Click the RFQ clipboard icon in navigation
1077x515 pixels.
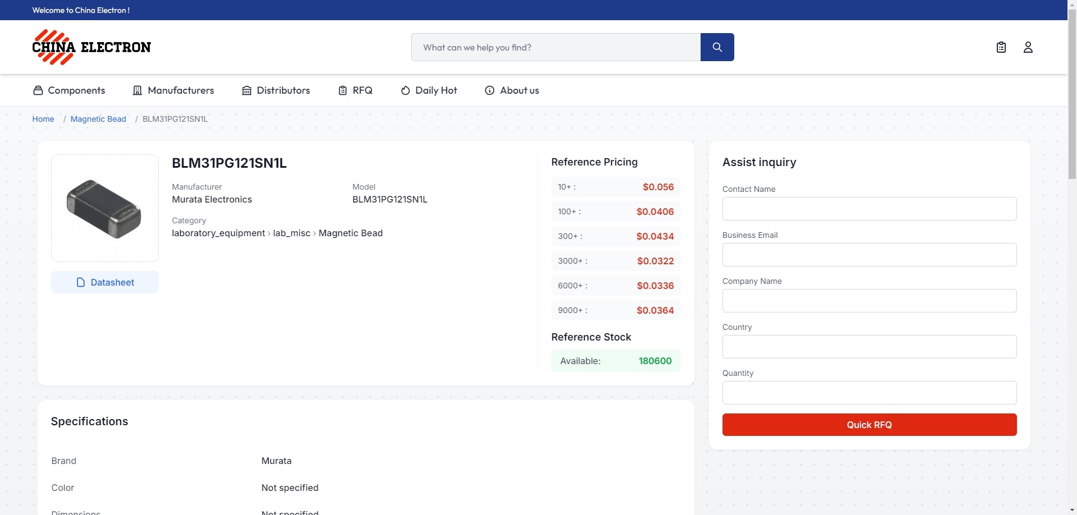(343, 90)
